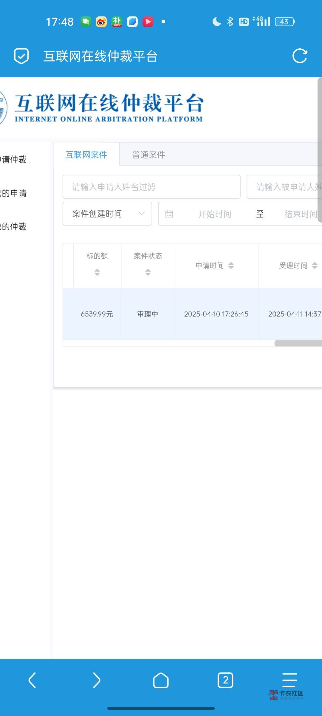Sort table by 申请时间 column
This screenshot has height=716, width=322.
[231, 266]
